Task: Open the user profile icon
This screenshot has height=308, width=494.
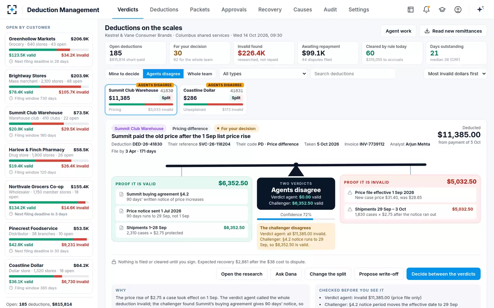Action: pos(458,10)
